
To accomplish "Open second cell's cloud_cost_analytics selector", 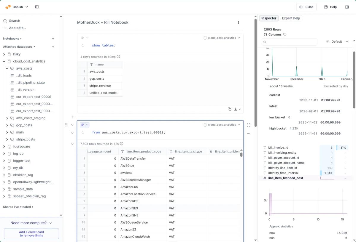I will [222, 125].
